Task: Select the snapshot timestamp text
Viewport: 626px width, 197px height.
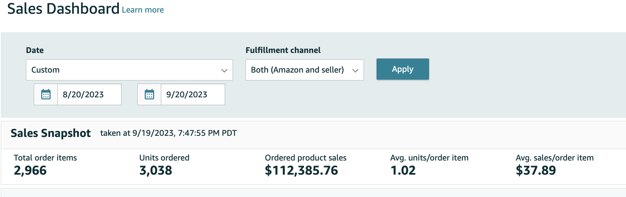Action: [168, 133]
